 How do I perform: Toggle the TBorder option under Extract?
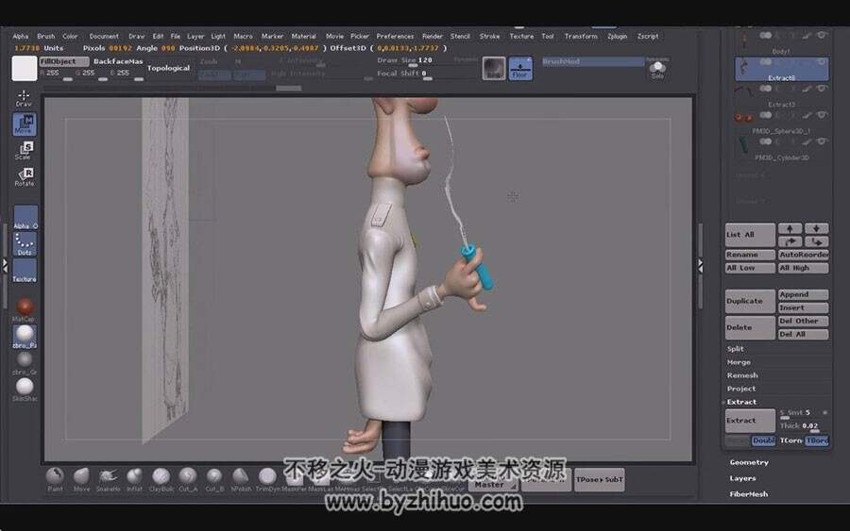coord(817,440)
